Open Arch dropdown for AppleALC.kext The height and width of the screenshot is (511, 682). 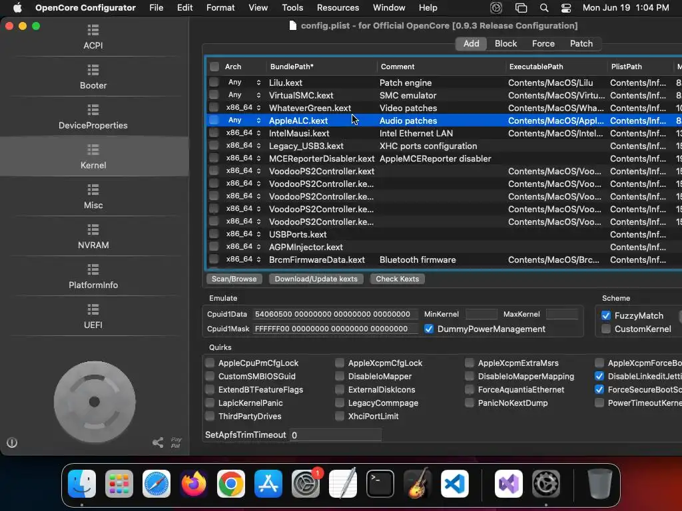(x=244, y=120)
